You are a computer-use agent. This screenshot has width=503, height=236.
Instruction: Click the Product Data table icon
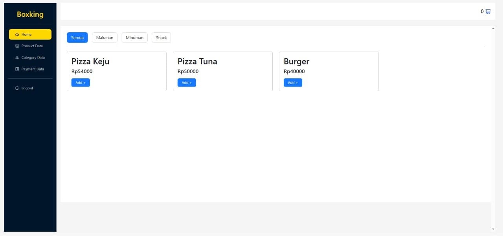[x=17, y=46]
